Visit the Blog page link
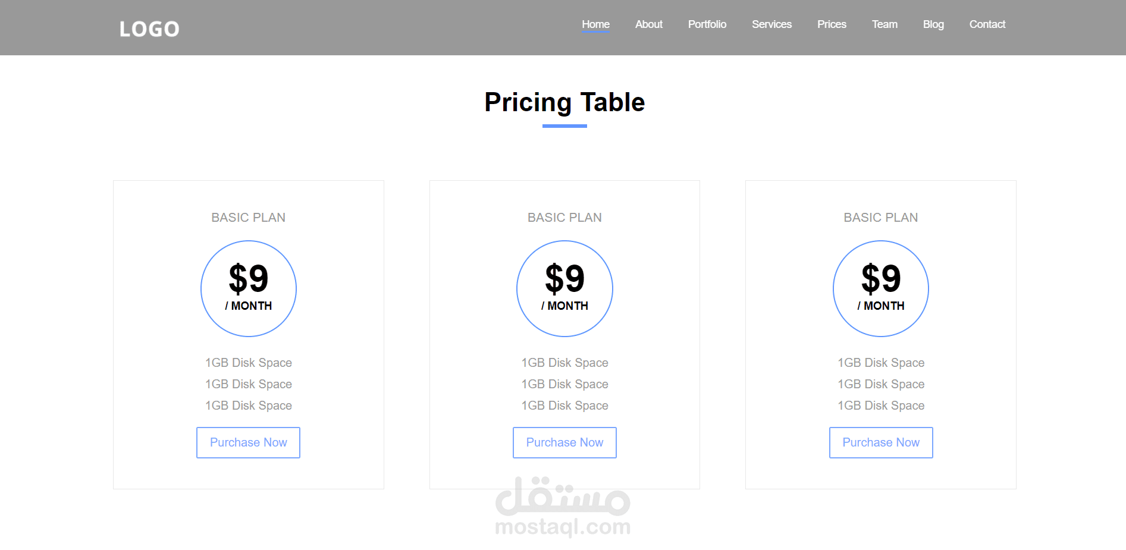Image resolution: width=1126 pixels, height=550 pixels. (933, 24)
